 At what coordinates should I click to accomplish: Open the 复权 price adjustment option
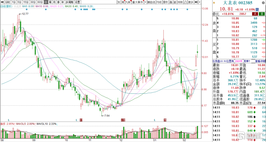click(165, 2)
